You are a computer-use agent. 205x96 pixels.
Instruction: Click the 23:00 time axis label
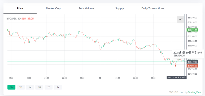(x=82, y=78)
